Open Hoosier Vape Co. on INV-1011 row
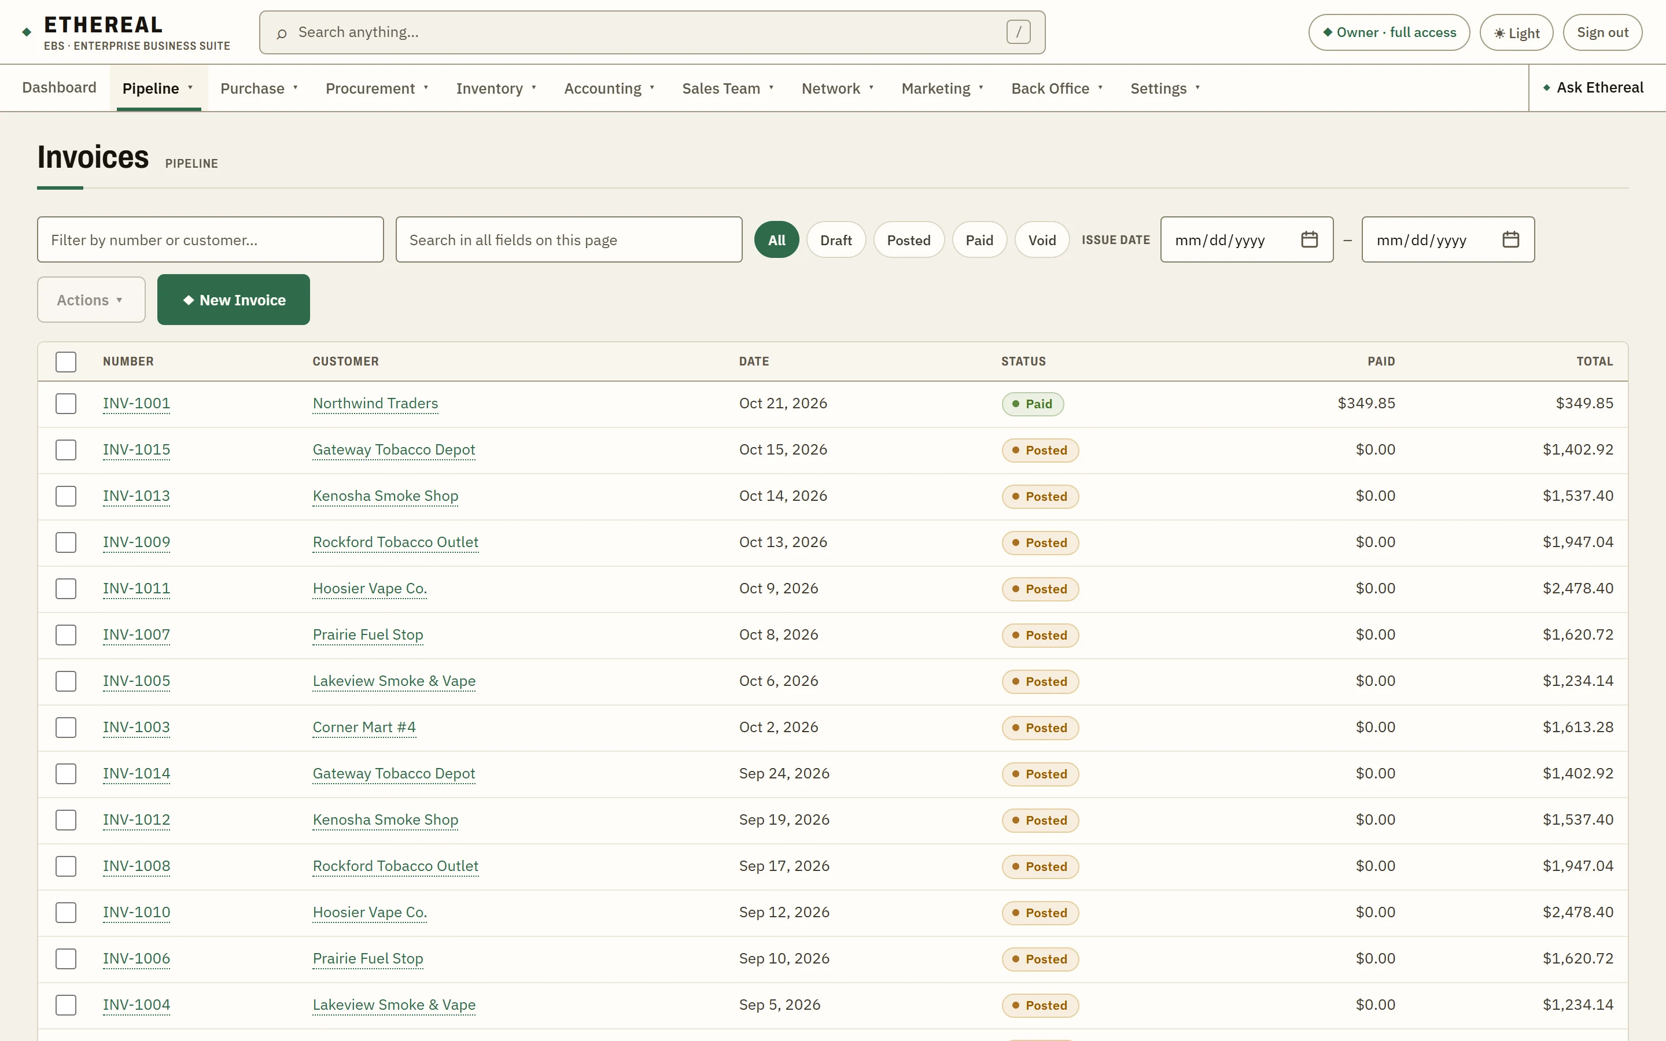This screenshot has width=1666, height=1041. tap(370, 589)
